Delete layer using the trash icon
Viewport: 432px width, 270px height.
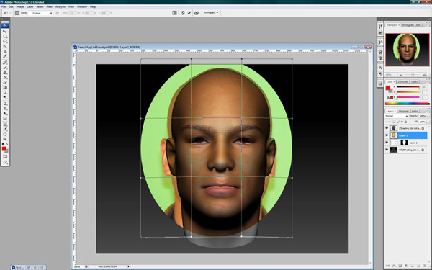pyautogui.click(x=425, y=266)
